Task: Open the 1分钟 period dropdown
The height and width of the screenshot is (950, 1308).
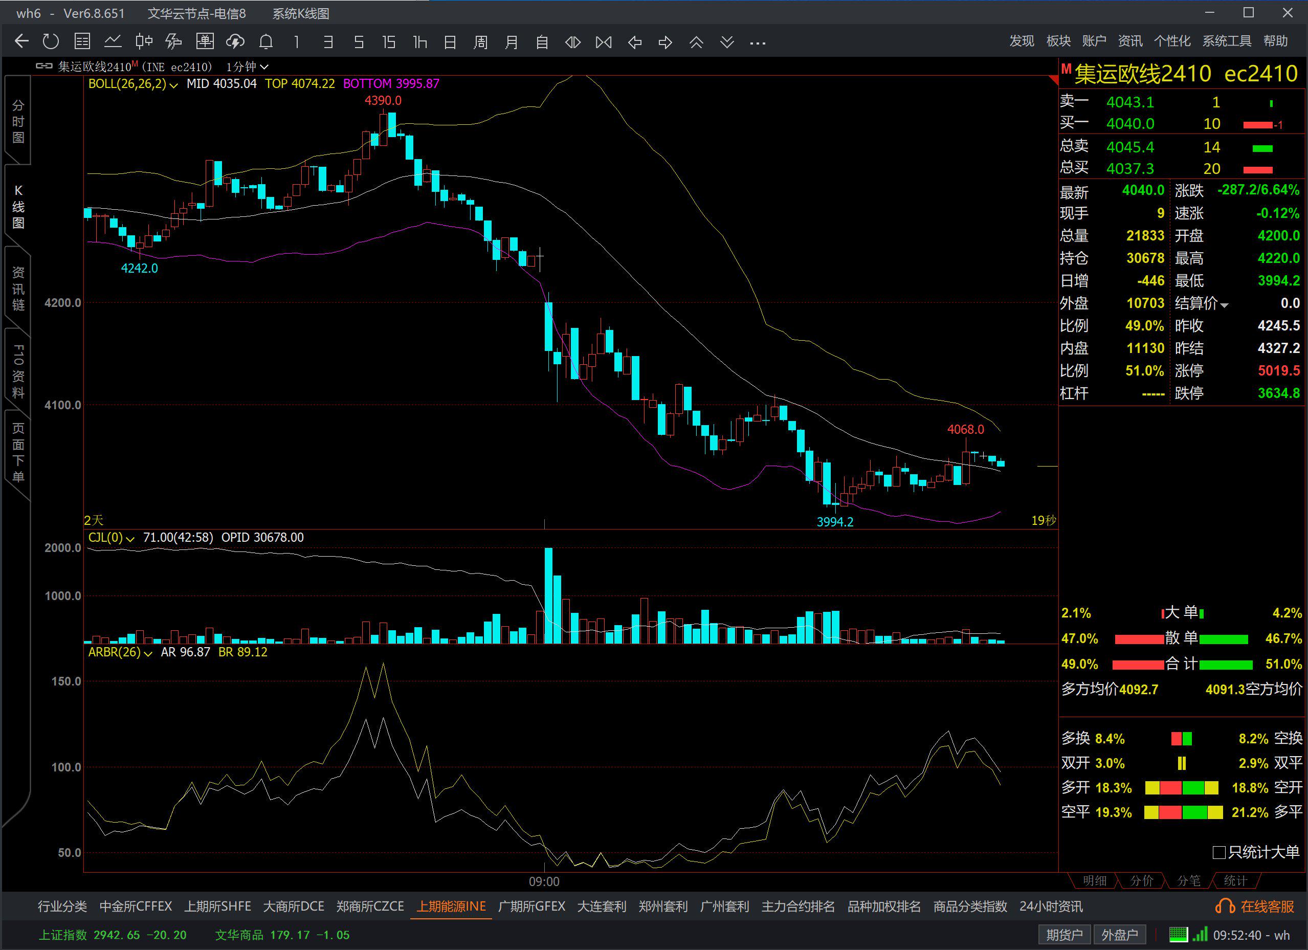Action: 248,67
